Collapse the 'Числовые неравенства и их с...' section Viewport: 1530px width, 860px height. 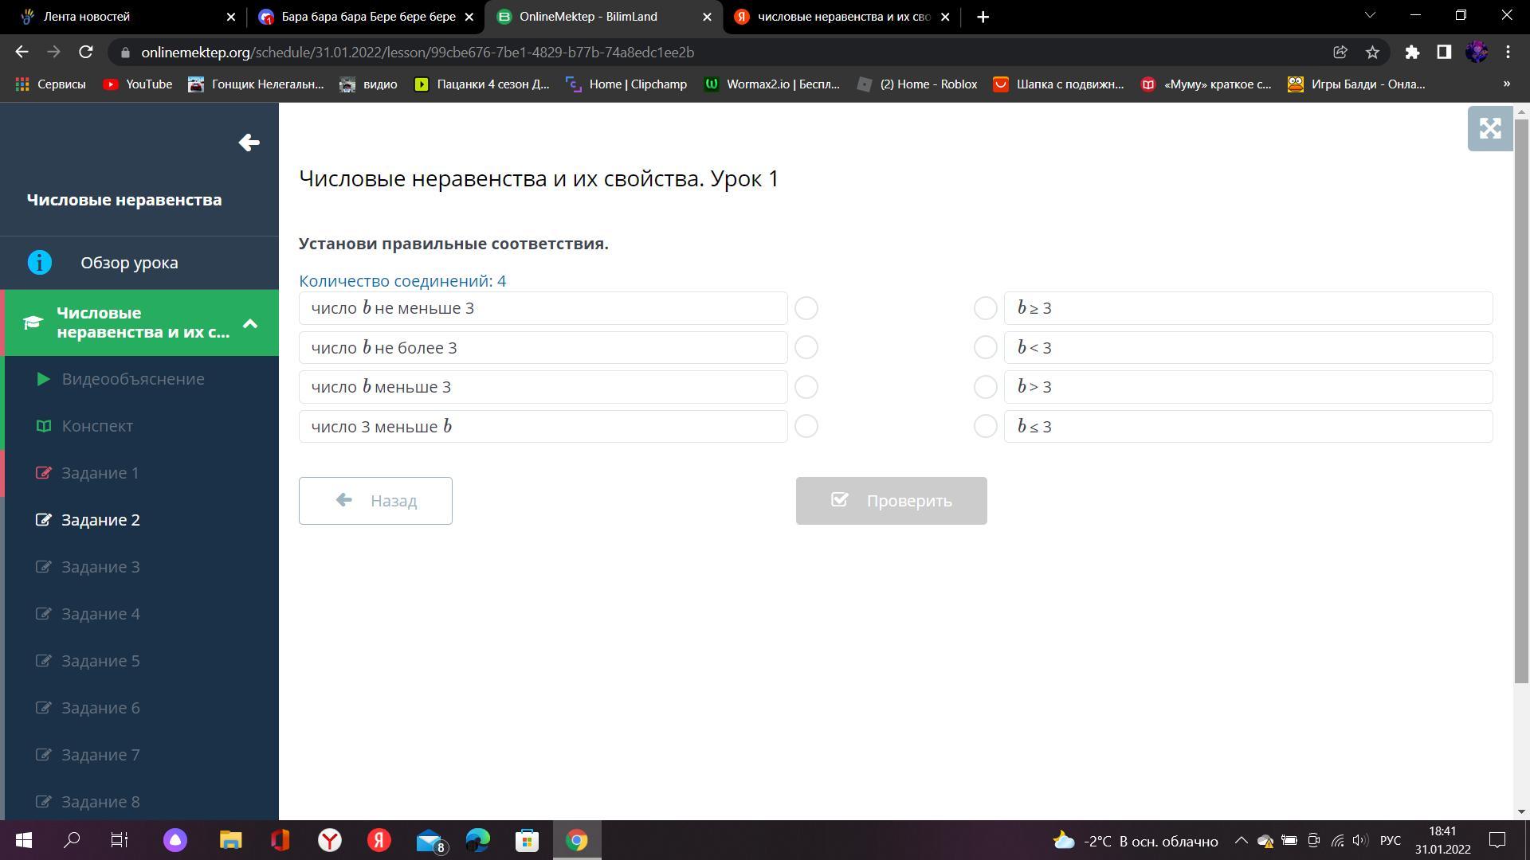click(250, 323)
